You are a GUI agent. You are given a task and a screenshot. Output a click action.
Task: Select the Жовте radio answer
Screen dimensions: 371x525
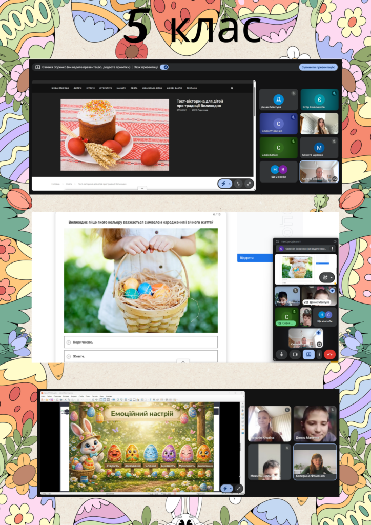[x=68, y=356]
